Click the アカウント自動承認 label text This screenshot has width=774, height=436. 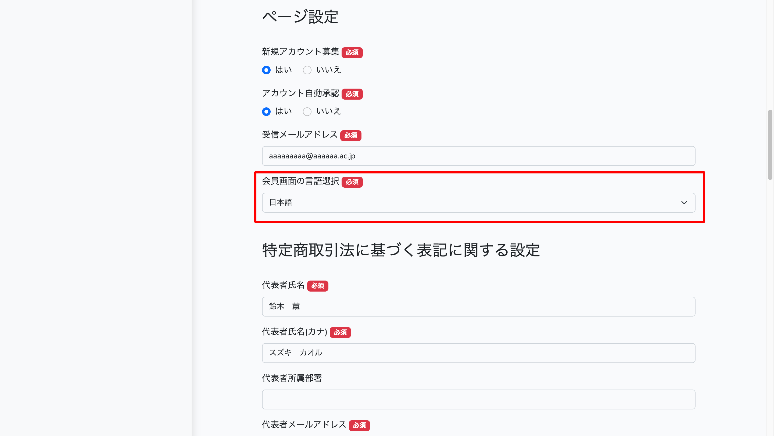300,93
